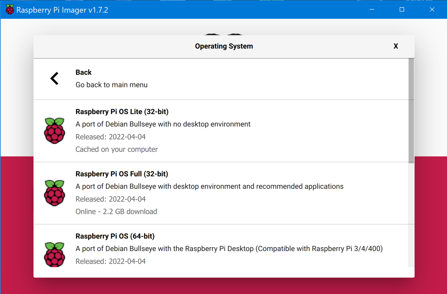
Task: Click the 'Cached on your computer' line
Action: click(117, 149)
